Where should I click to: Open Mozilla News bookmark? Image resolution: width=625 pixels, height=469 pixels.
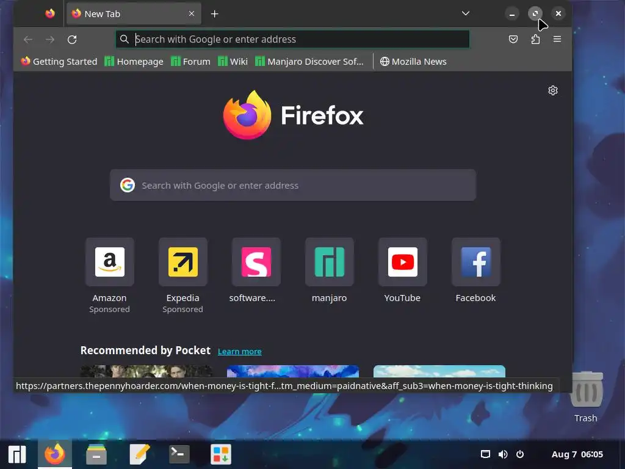coord(413,62)
